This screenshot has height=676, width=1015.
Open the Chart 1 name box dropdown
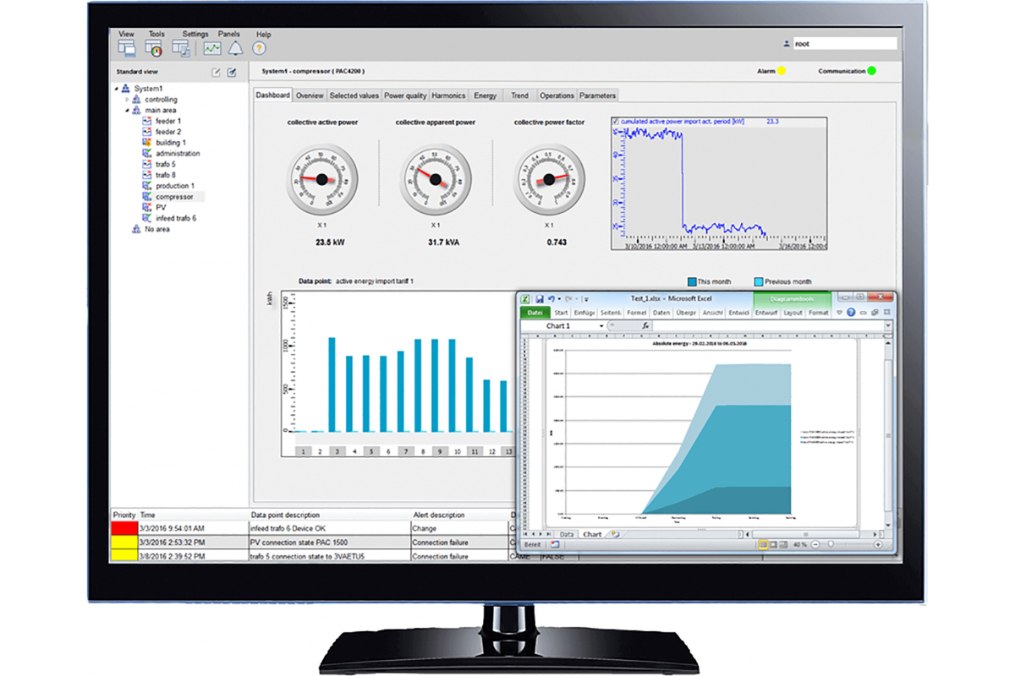[x=601, y=325]
